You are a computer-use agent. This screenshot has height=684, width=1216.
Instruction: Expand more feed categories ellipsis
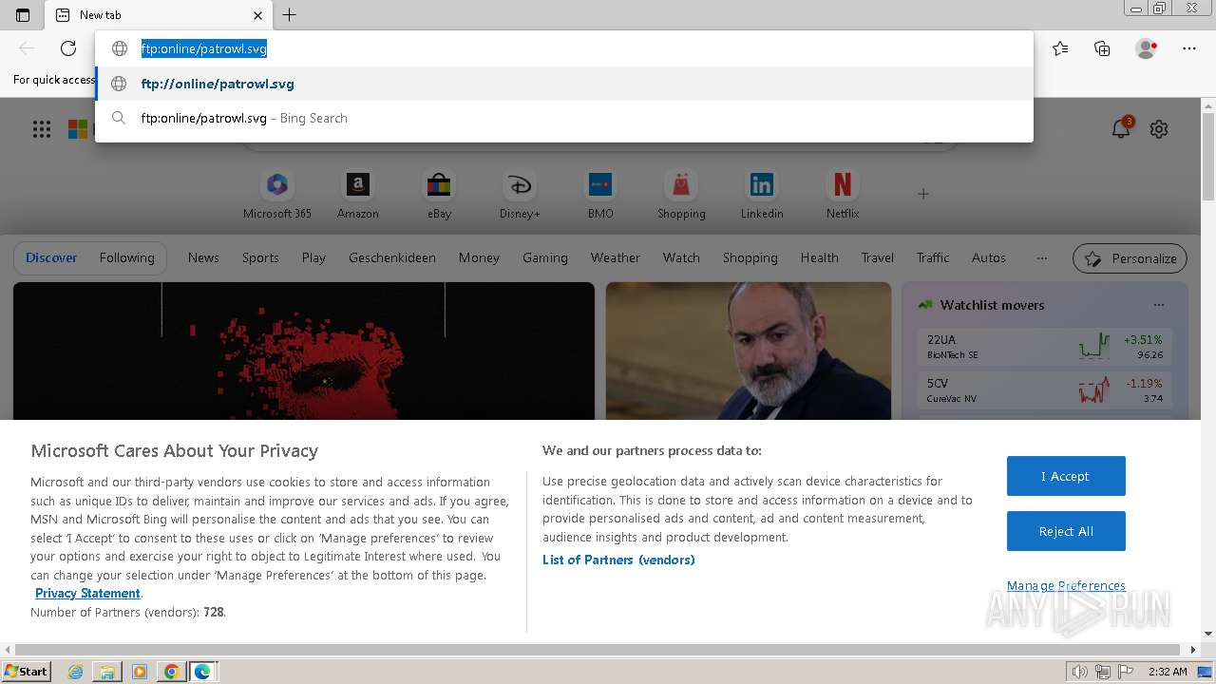point(1042,257)
